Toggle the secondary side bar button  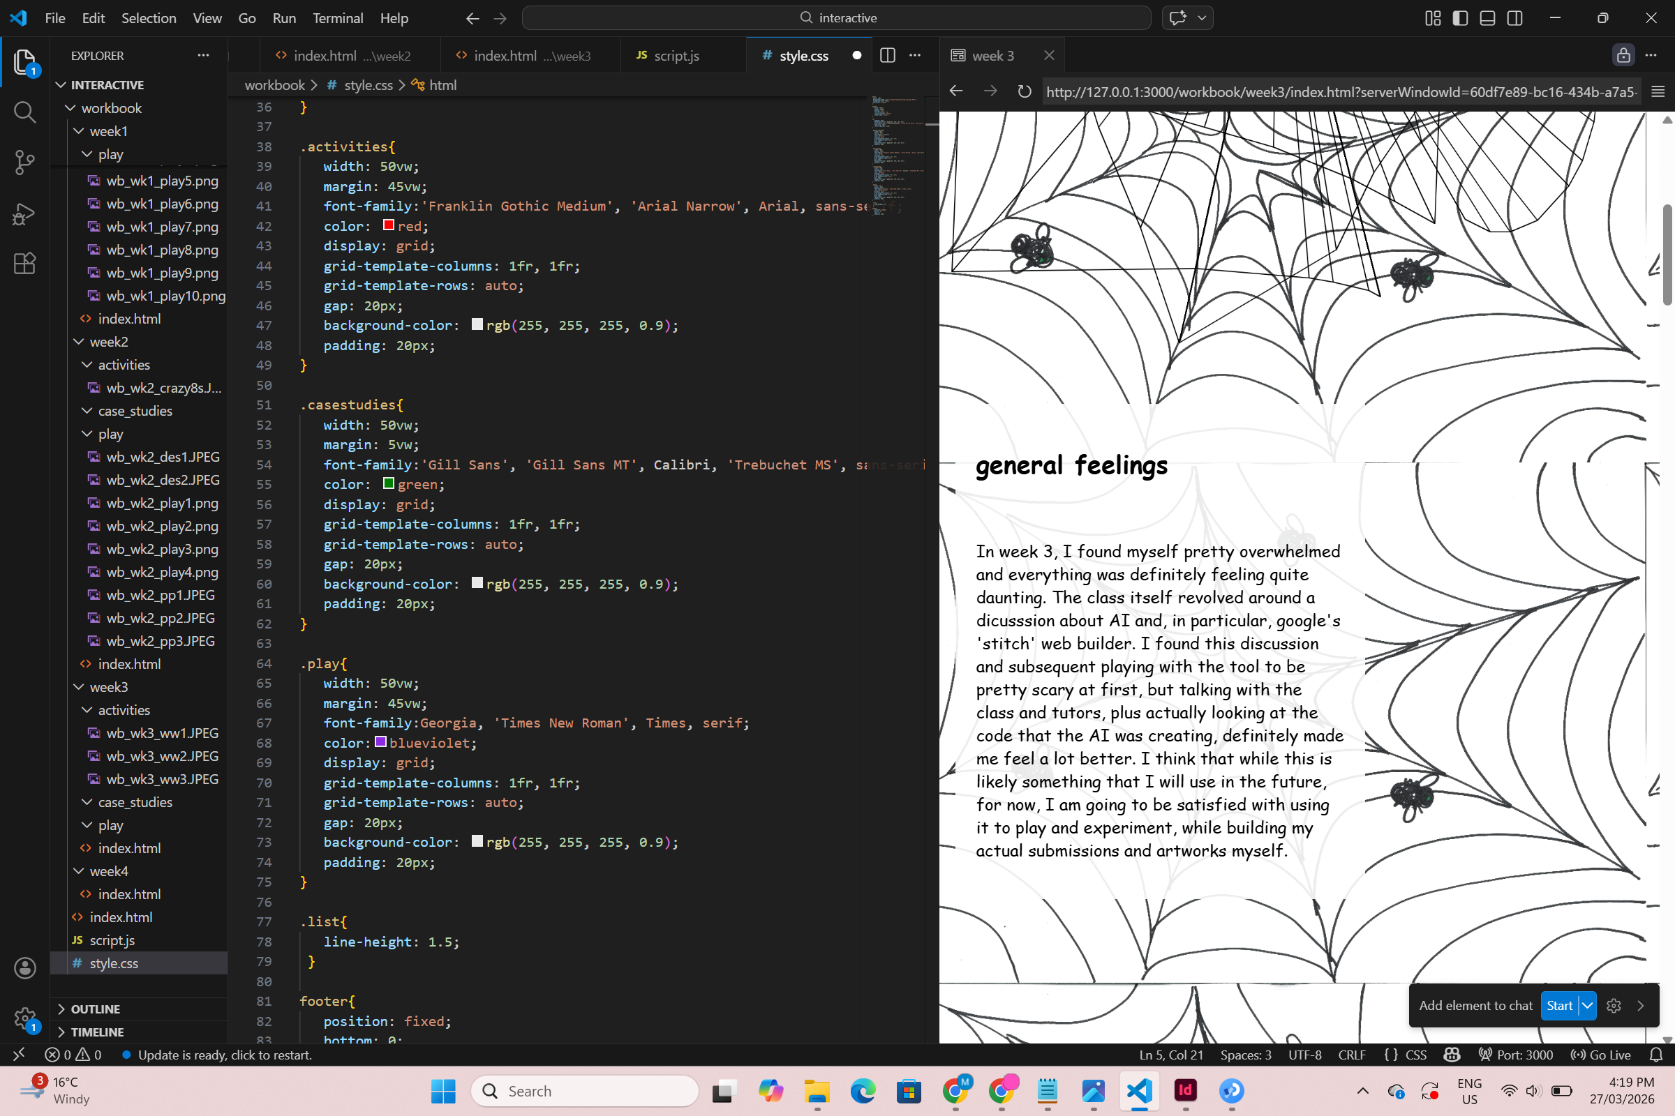click(1514, 18)
